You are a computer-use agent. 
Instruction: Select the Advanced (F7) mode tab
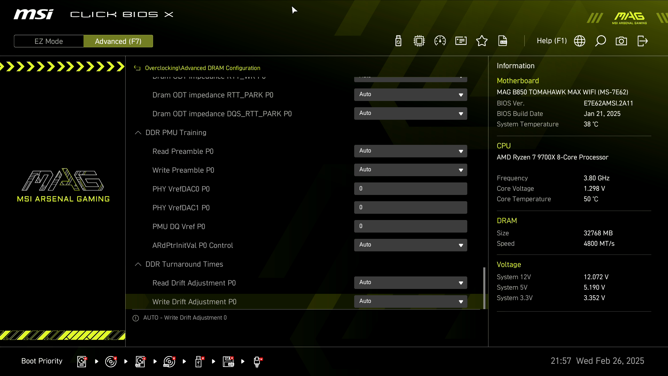tap(118, 41)
